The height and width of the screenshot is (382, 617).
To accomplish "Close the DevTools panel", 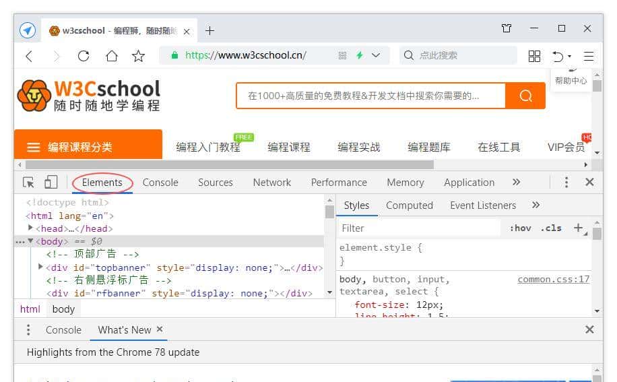I will pos(589,182).
